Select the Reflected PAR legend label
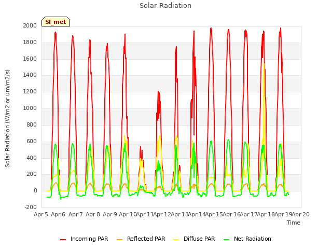The height and width of the screenshot is (249, 332). 146,239
